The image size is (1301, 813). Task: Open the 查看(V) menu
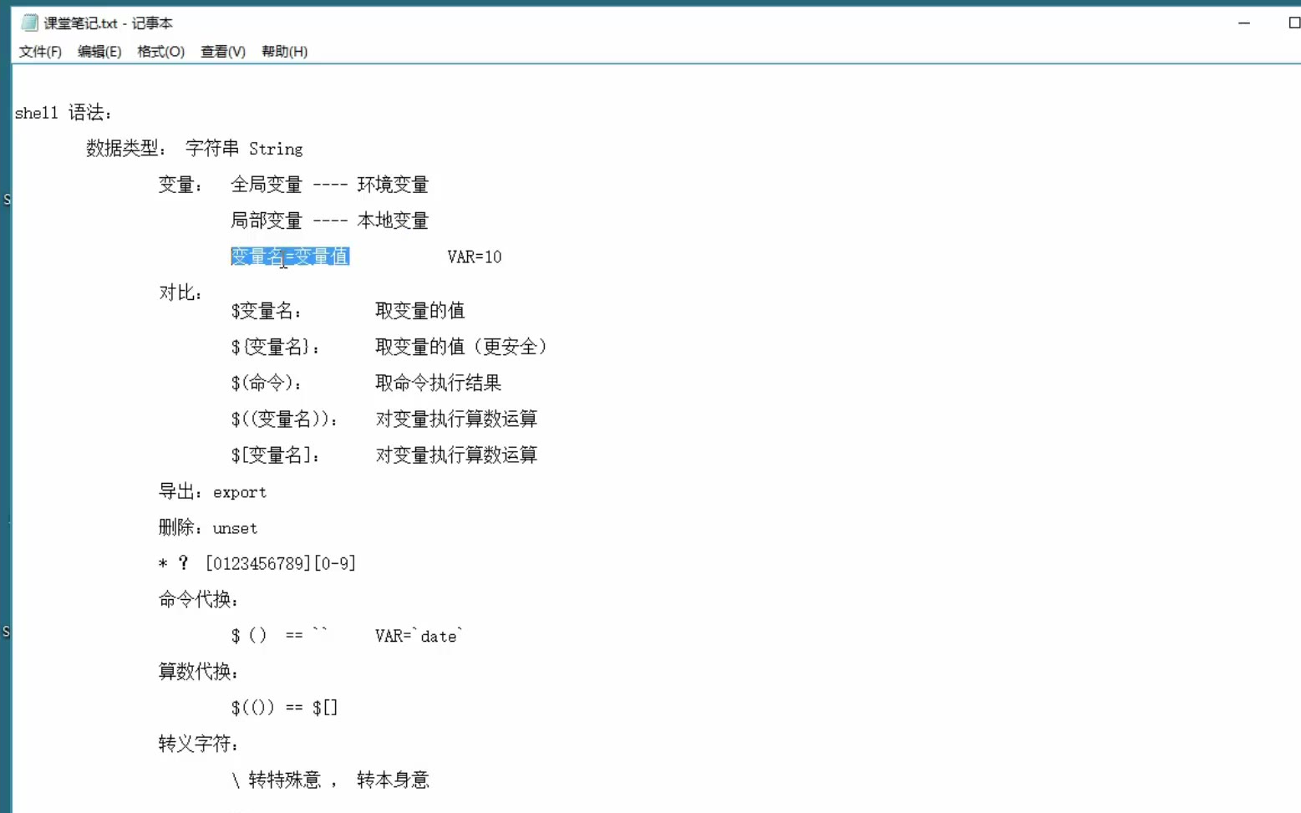click(223, 52)
